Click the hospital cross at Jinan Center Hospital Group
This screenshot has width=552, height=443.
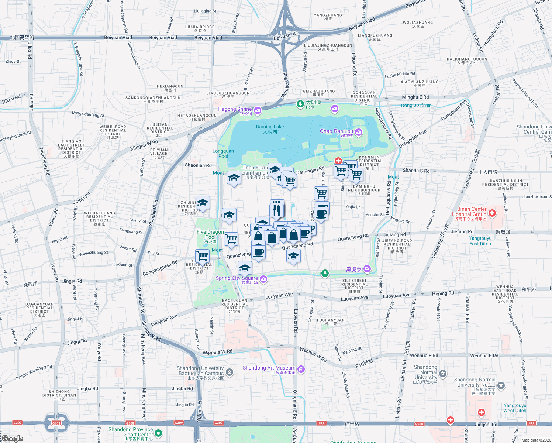pyautogui.click(x=492, y=213)
